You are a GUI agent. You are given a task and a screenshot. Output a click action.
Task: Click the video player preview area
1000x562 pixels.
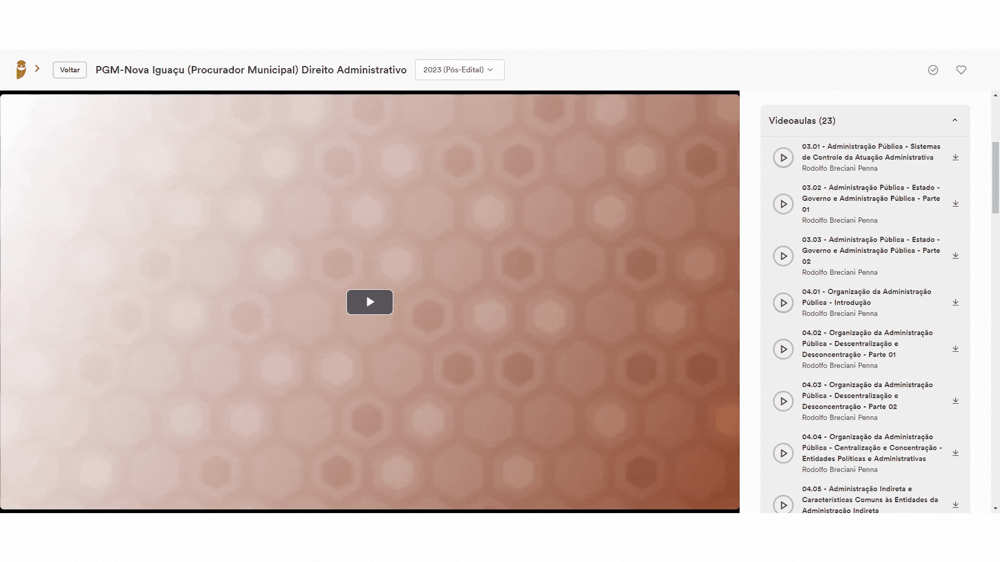click(370, 302)
